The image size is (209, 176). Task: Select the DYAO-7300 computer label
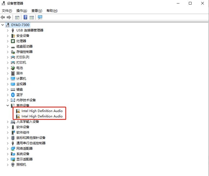20,25
